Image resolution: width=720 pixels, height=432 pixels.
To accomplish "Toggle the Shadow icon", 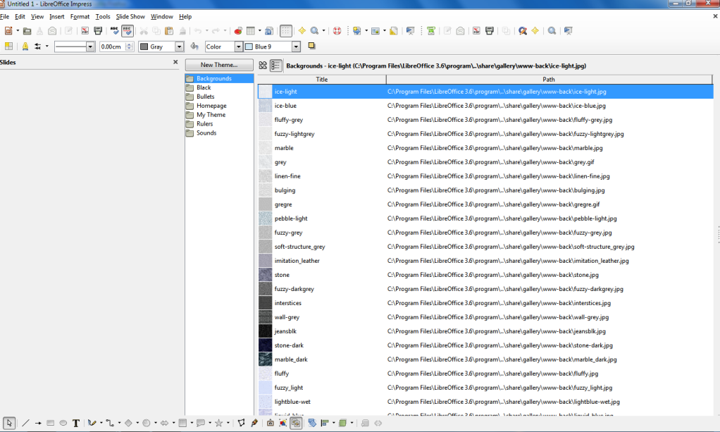I will 311,46.
